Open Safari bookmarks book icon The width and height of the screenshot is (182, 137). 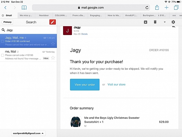(x=24, y=7)
